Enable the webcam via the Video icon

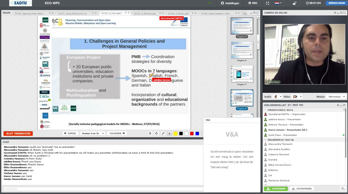point(295,97)
